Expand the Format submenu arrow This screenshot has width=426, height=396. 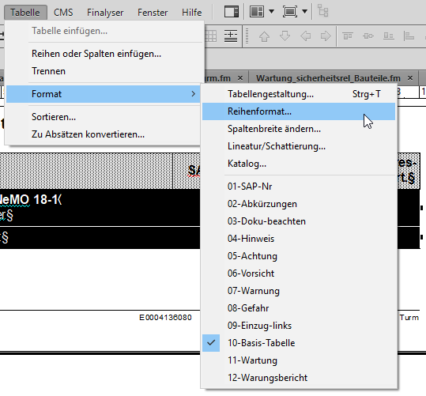193,94
